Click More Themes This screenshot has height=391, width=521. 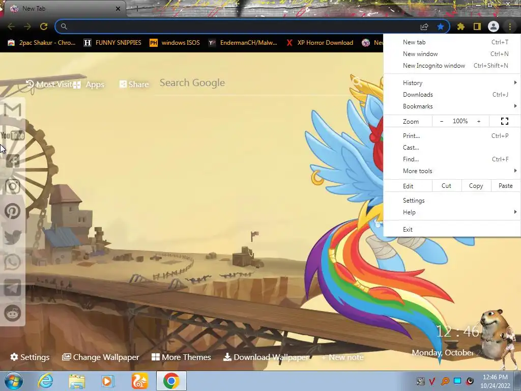pyautogui.click(x=181, y=357)
